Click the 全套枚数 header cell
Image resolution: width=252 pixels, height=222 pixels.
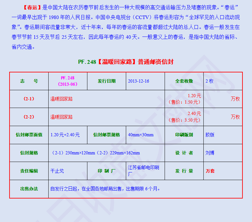184,81
